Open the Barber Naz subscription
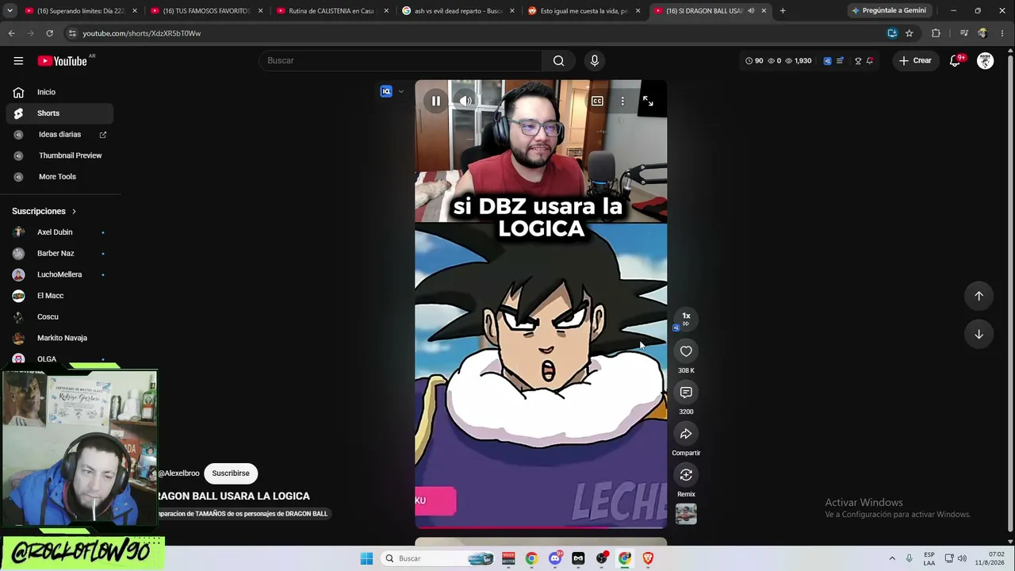 (59, 254)
